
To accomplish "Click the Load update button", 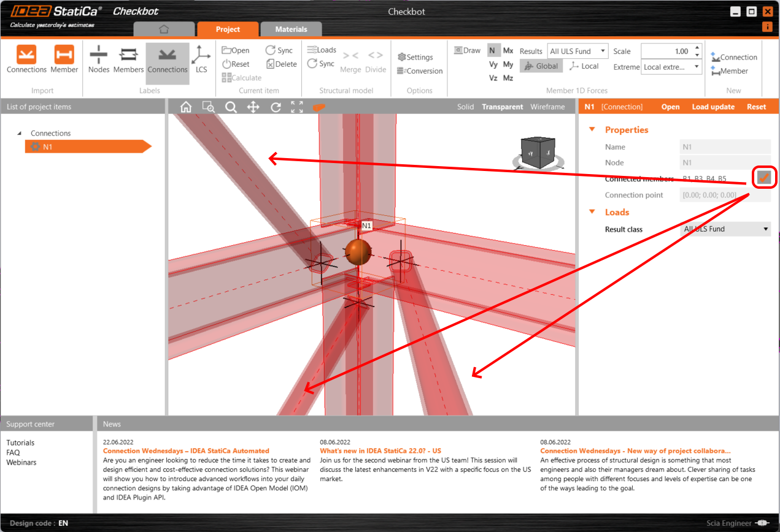I will [713, 107].
